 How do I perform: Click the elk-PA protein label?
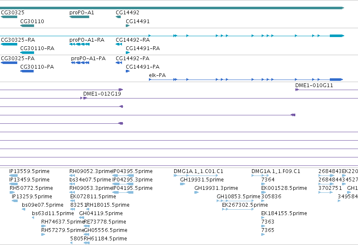point(157,75)
